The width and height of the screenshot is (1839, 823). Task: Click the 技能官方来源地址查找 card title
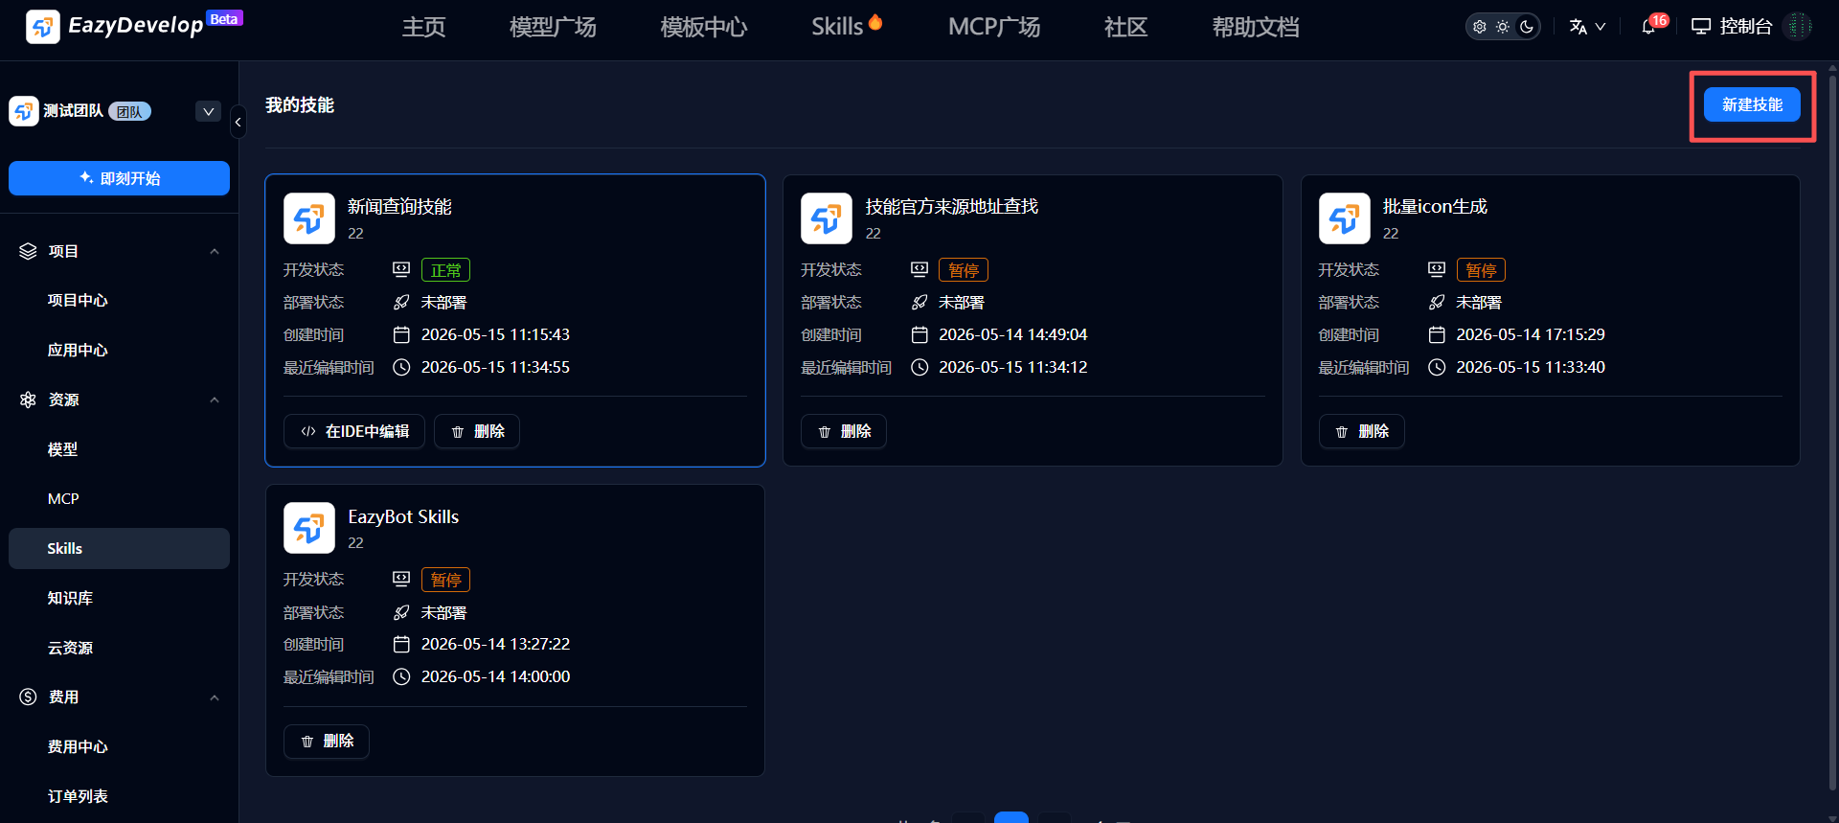tap(951, 206)
